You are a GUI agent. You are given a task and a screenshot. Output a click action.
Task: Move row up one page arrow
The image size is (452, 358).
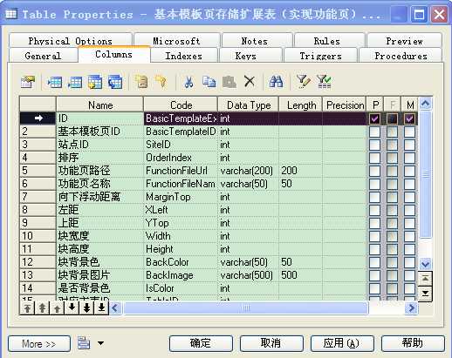click(x=42, y=308)
